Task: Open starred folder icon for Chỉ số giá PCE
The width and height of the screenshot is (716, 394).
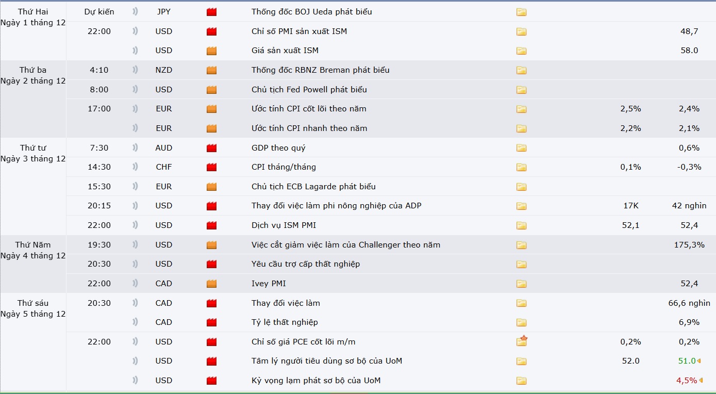Action: click(x=522, y=341)
